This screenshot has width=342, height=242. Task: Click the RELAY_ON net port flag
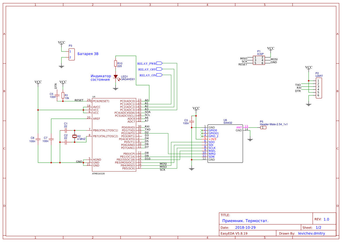[159, 75]
